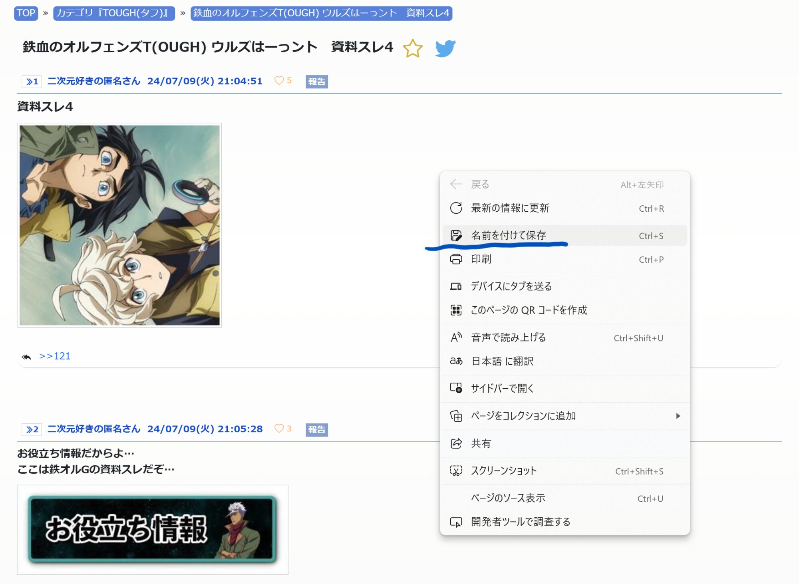The width and height of the screenshot is (799, 584).
Task: Click the reply arrow icon under post 1
Action: [x=26, y=356]
